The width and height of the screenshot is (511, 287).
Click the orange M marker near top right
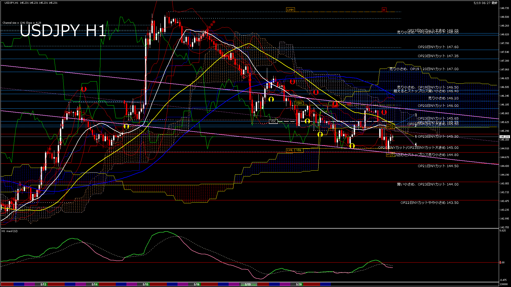click(x=384, y=10)
